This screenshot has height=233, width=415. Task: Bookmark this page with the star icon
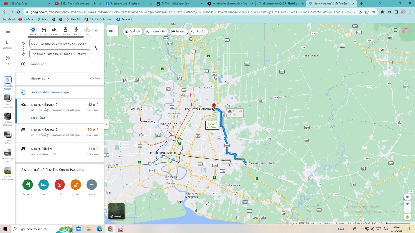coord(374,12)
